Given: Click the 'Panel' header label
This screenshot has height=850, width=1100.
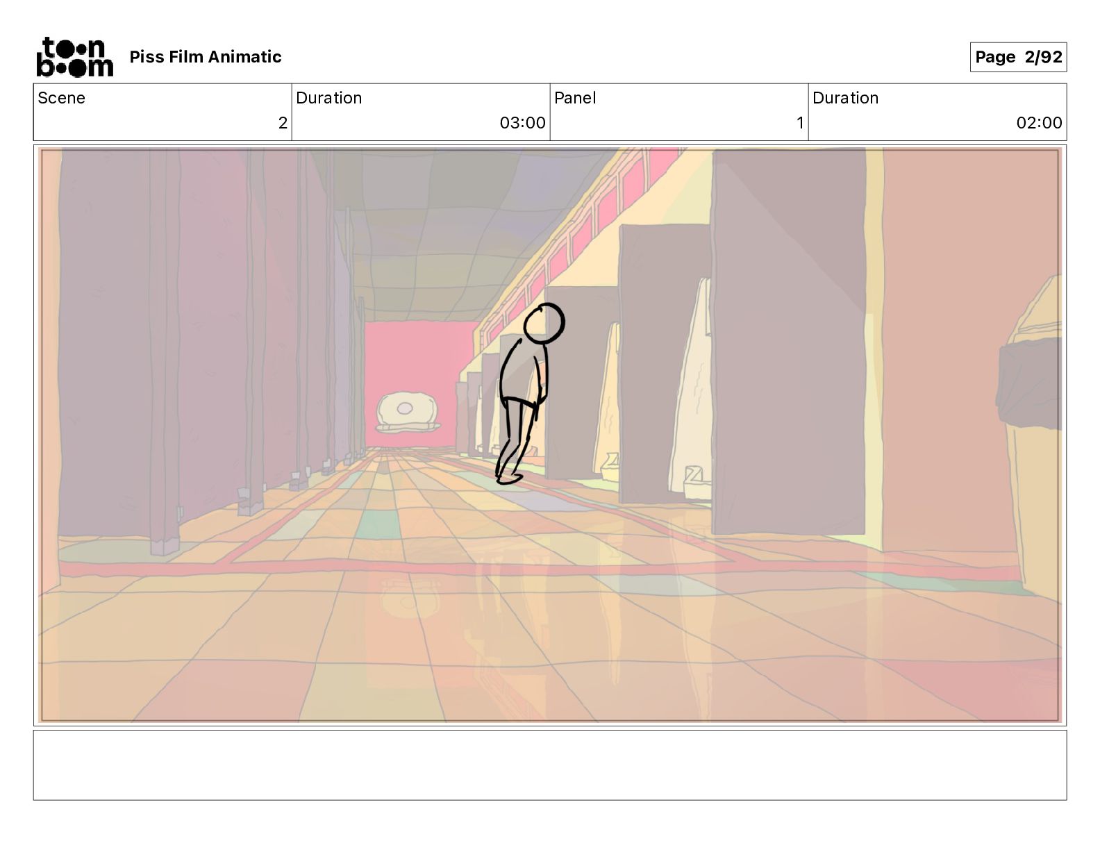Looking at the screenshot, I should pos(575,98).
